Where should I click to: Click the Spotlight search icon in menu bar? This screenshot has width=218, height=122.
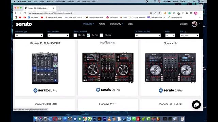pos(194,1)
